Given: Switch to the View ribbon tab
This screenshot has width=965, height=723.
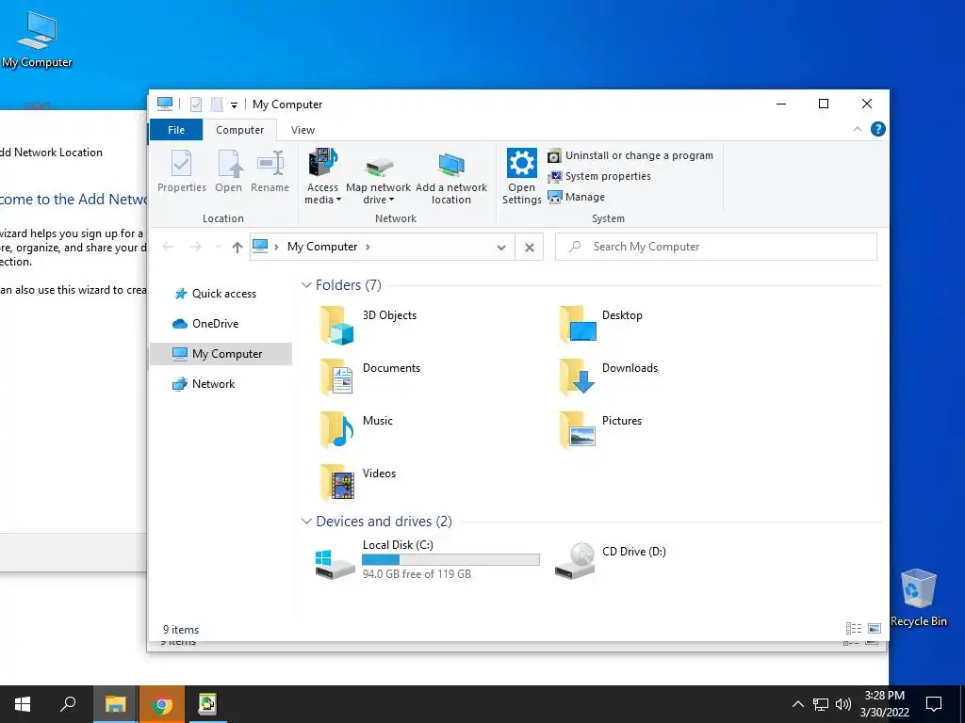Looking at the screenshot, I should point(303,130).
